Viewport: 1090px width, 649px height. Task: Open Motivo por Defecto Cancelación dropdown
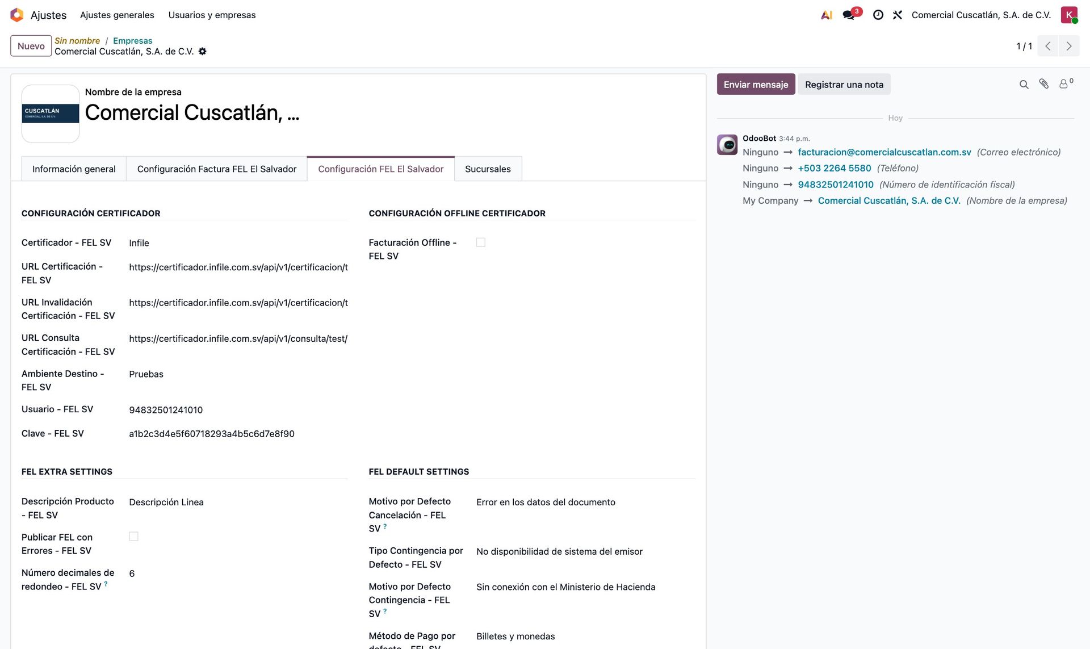point(585,503)
